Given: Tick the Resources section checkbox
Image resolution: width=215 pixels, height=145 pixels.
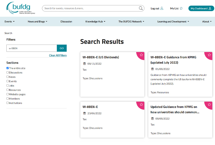Looking at the screenshot, I should point(7,90).
